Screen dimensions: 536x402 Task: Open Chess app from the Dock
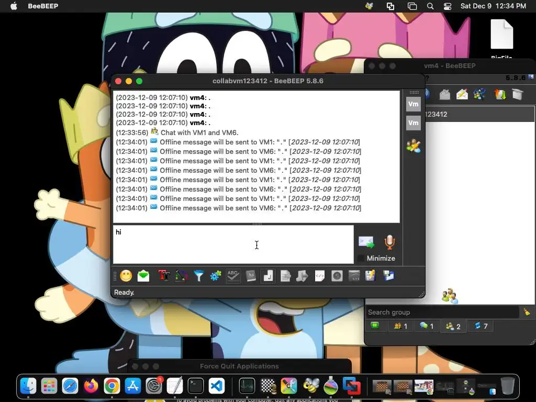[x=269, y=386]
